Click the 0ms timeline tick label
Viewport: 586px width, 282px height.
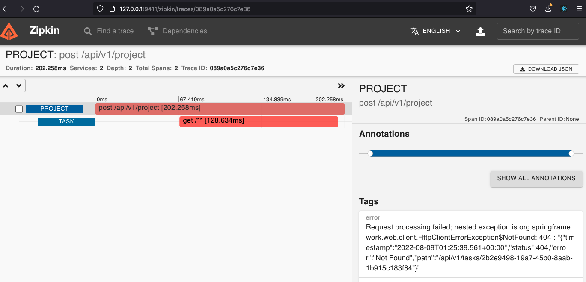102,100
